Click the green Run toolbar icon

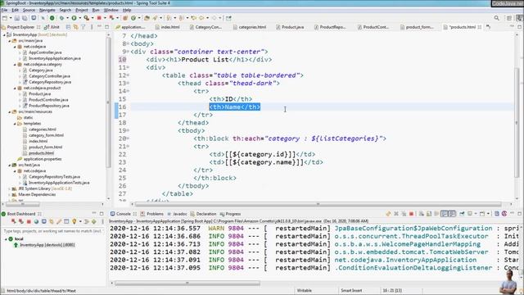[74, 18]
